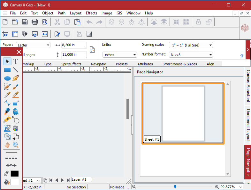
Task: Open the Paper size dropdown
Action: pos(33,45)
